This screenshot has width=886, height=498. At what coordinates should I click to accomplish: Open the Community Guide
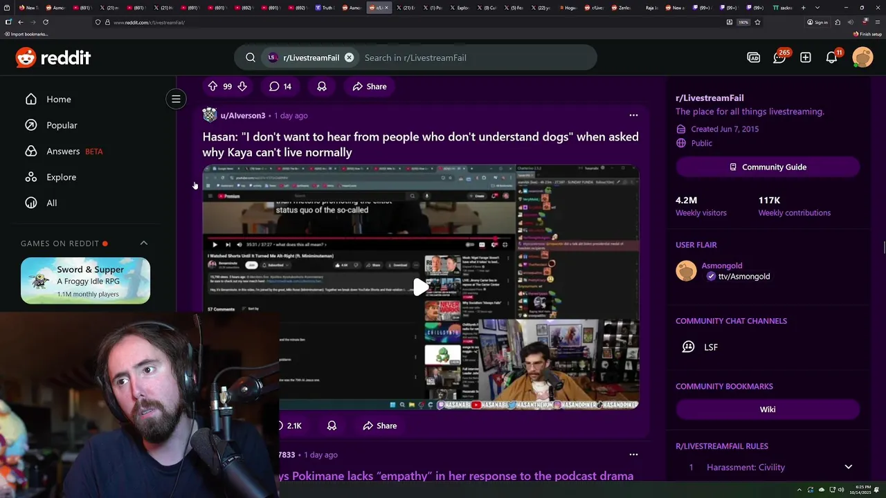tap(768, 167)
